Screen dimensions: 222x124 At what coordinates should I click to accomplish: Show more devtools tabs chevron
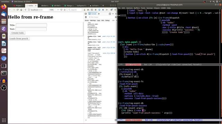click(x=99, y=14)
